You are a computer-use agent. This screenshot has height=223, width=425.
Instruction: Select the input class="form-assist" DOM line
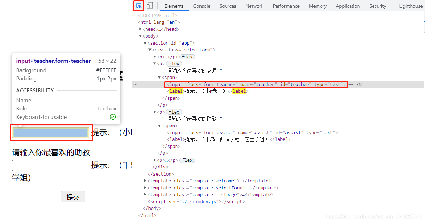(253, 133)
